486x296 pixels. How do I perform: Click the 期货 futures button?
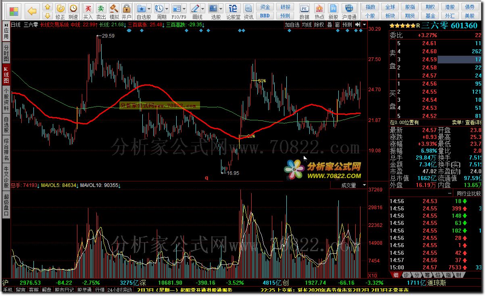tap(410, 16)
